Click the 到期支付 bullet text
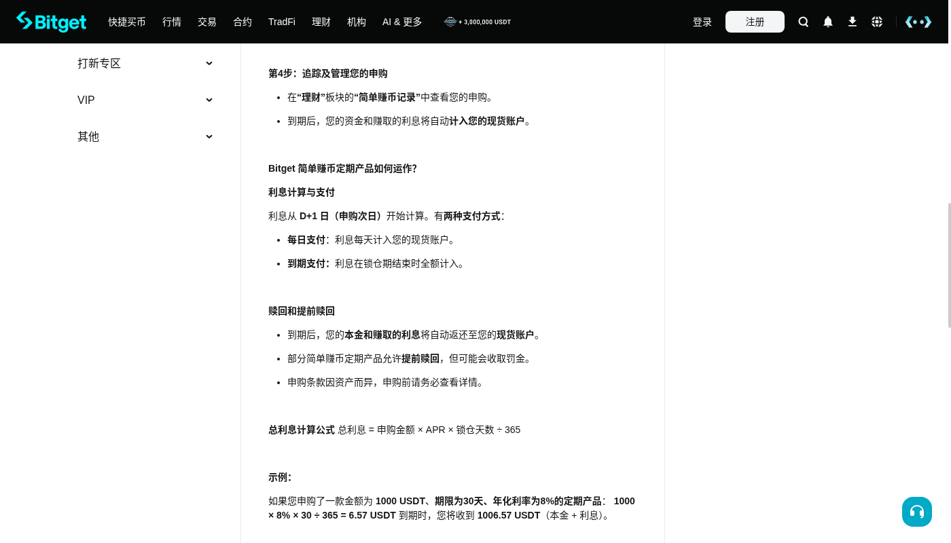Image resolution: width=951 pixels, height=543 pixels. click(x=378, y=263)
